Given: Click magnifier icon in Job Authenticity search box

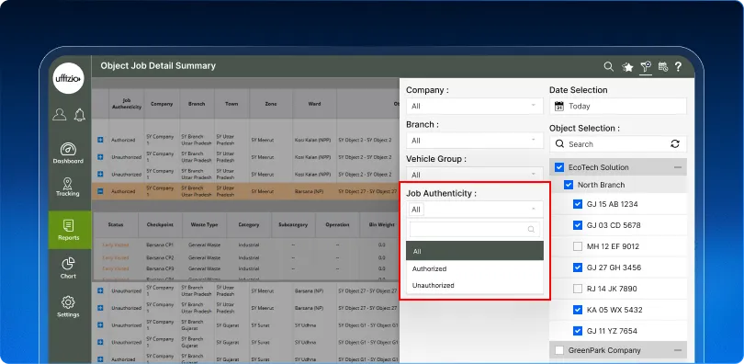Looking at the screenshot, I should [532, 229].
